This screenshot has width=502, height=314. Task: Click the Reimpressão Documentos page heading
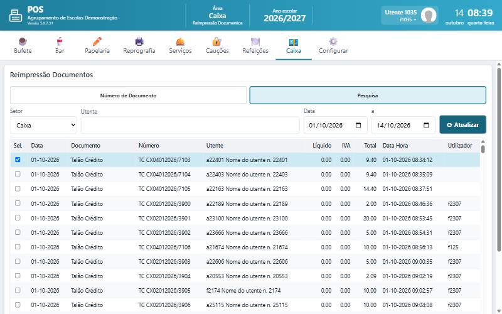51,75
